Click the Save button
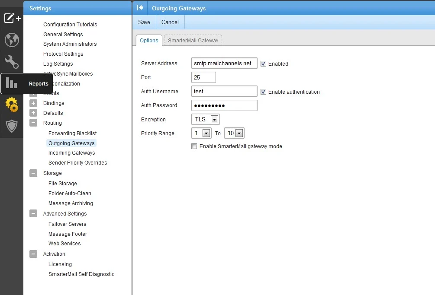The width and height of the screenshot is (435, 295). [144, 22]
